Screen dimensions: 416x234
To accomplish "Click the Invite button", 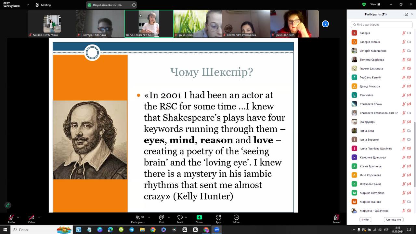I will point(365,219).
